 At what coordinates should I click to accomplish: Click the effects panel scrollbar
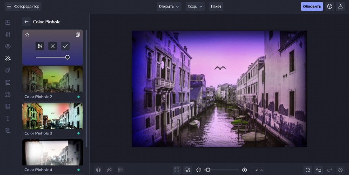(x=86, y=88)
